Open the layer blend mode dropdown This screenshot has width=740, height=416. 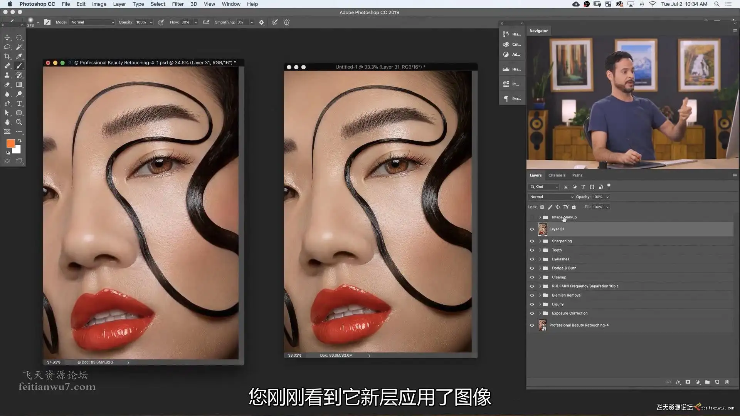551,197
